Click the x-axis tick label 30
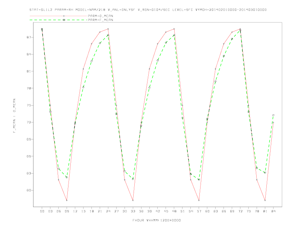This screenshot has height=230, width=298. (x=125, y=211)
